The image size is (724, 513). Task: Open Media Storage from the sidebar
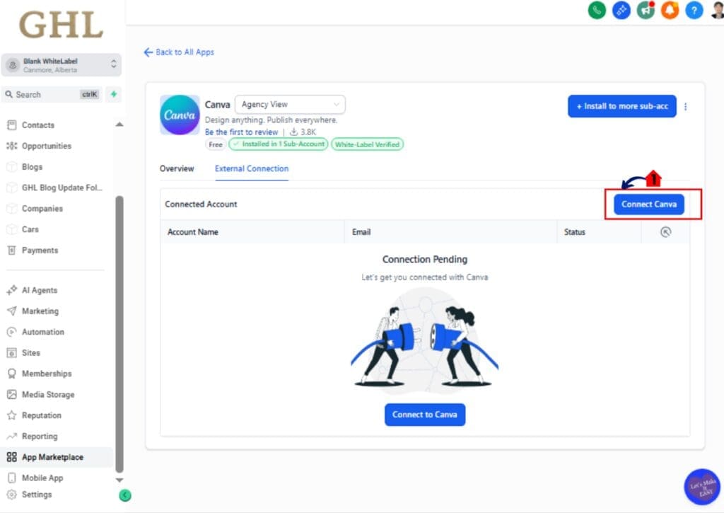[47, 394]
